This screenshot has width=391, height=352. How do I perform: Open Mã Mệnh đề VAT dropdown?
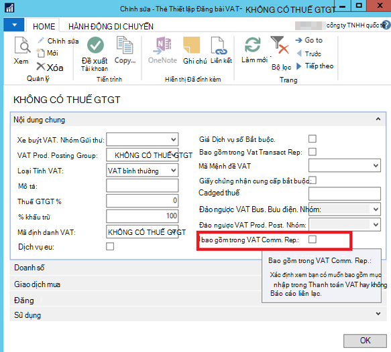[376, 165]
